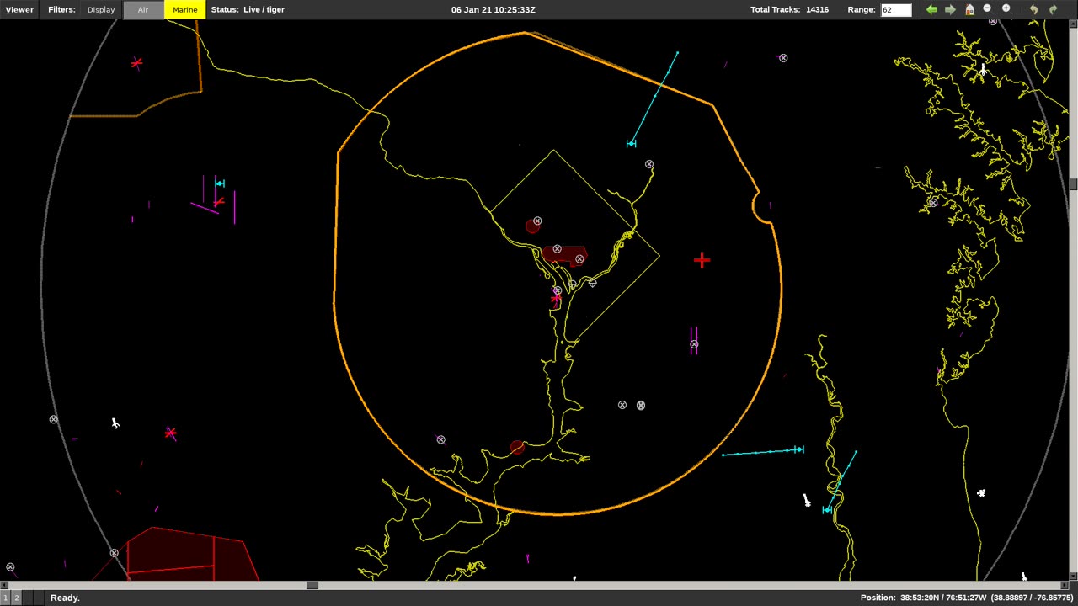Screen dimensions: 1078x606
Task: Go back with the green left arrow
Action: (931, 9)
